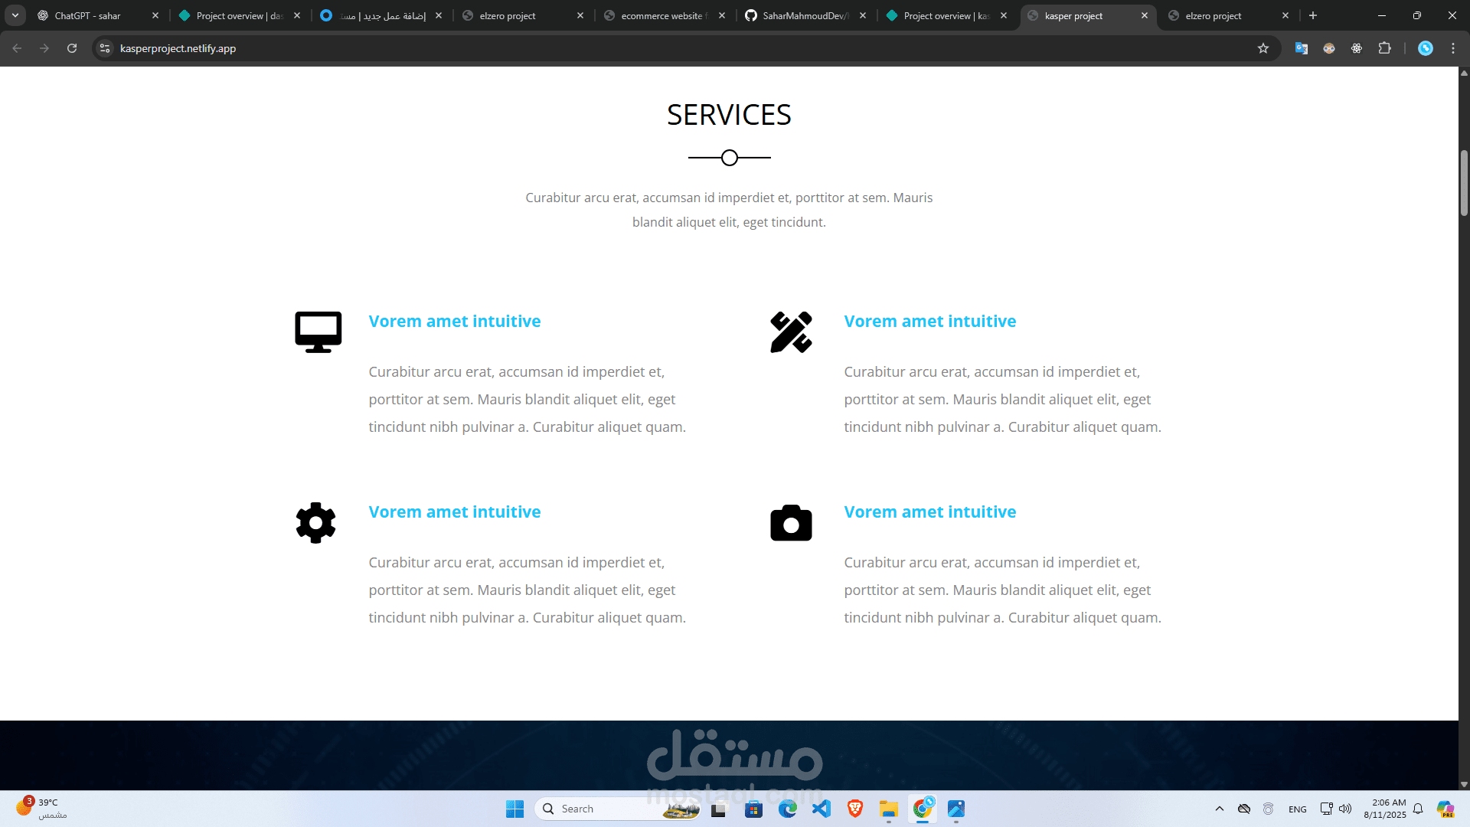This screenshot has width=1470, height=827.
Task: Click the camera service icon
Action: coord(791,523)
